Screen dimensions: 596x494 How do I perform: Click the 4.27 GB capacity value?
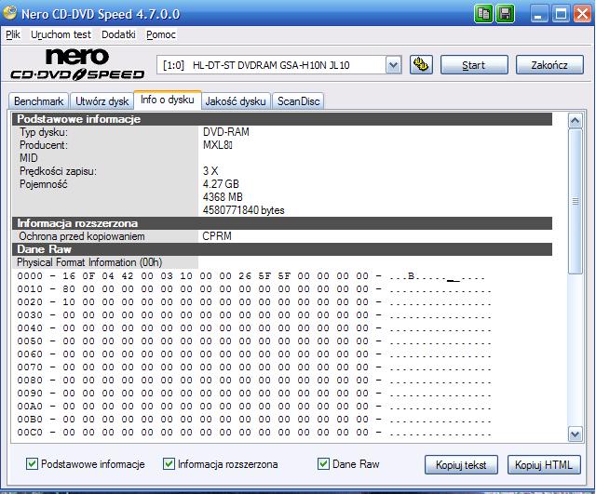coord(221,184)
